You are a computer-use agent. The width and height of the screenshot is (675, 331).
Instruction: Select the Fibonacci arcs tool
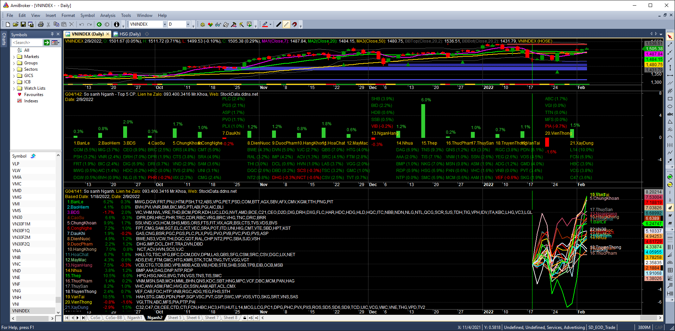tap(670, 262)
